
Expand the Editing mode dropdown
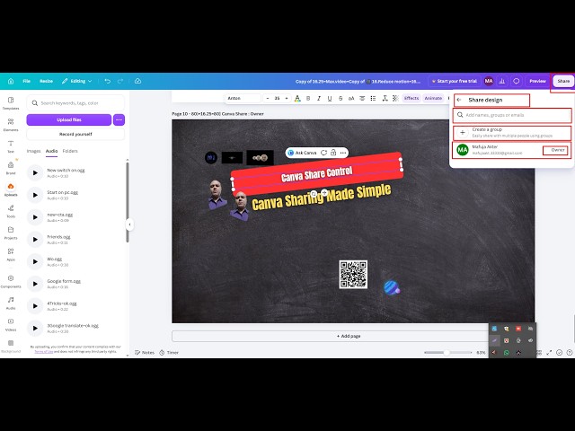pos(76,81)
